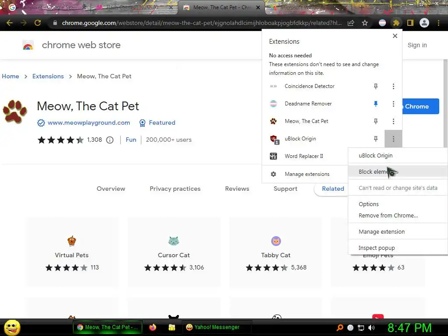The image size is (448, 336).
Task: Open the share page icon in the address bar
Action: (x=351, y=23)
